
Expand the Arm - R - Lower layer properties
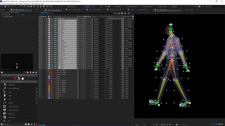coord(47,72)
